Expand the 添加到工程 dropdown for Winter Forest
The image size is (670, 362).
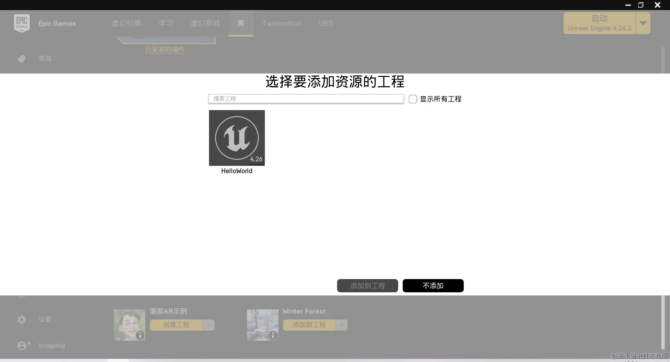(x=341, y=325)
